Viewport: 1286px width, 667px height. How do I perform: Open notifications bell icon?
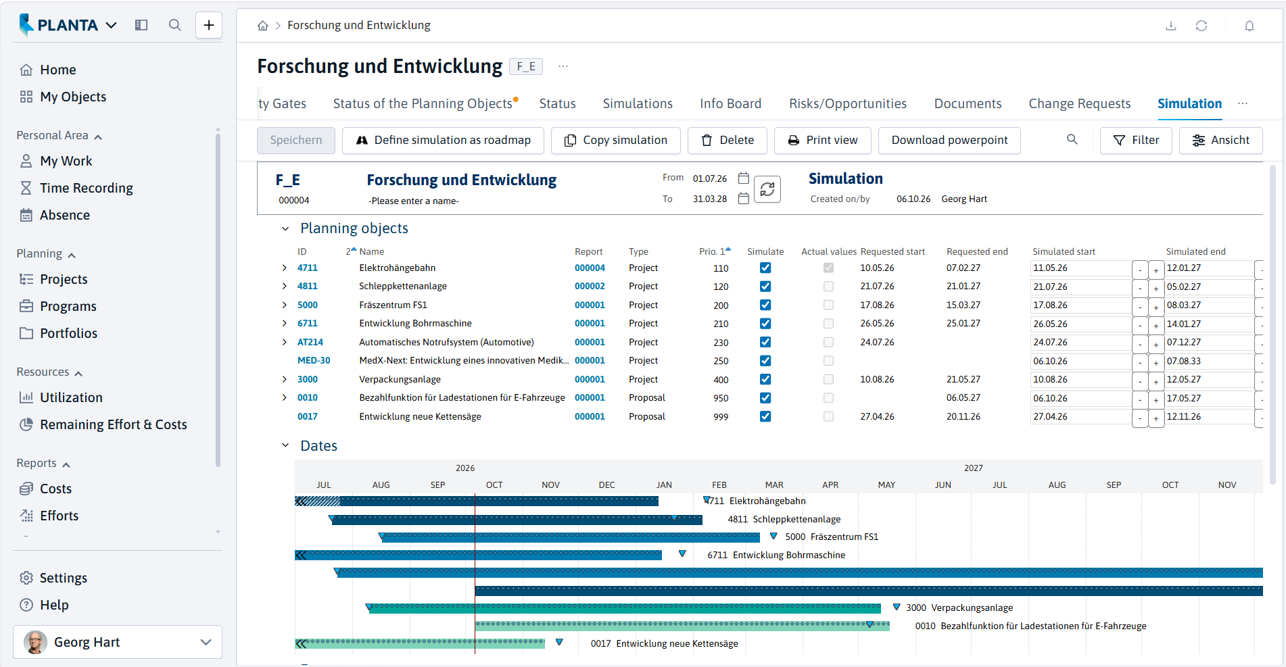(x=1249, y=26)
